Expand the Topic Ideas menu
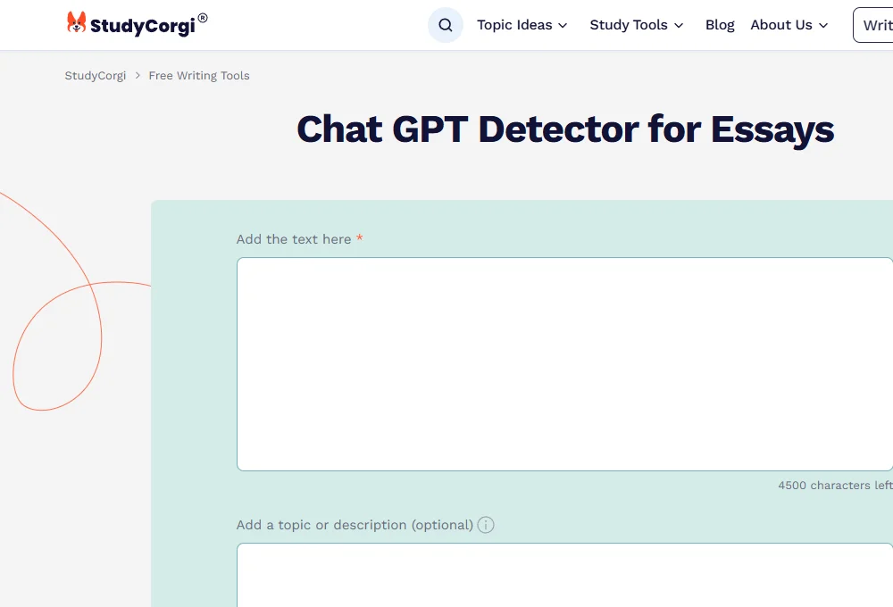The image size is (893, 607). coord(522,25)
